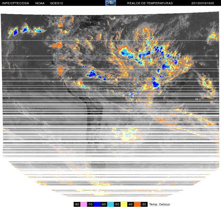The height and width of the screenshot is (207, 221).
Task: Click the -70 legend value
Action: tap(90, 204)
